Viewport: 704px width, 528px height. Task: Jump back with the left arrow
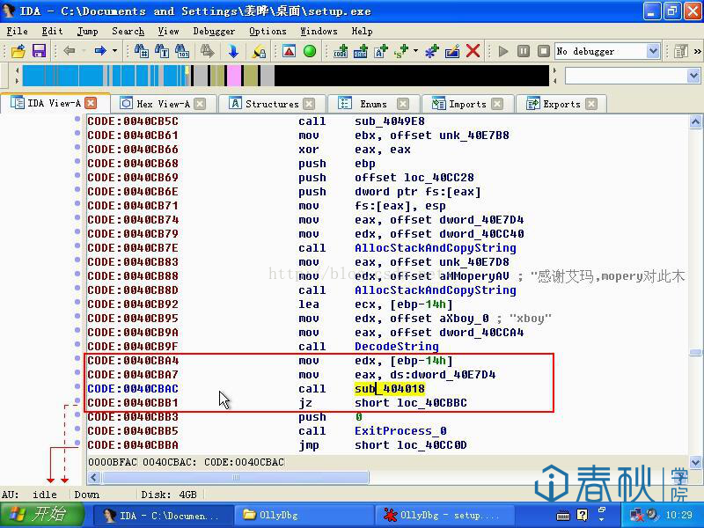pyautogui.click(x=70, y=51)
